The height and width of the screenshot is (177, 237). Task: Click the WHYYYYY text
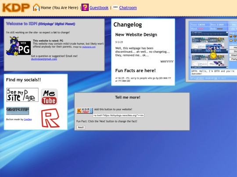(x=167, y=62)
